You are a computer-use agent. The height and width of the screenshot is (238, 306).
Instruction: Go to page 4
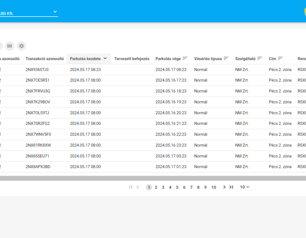(x=170, y=187)
